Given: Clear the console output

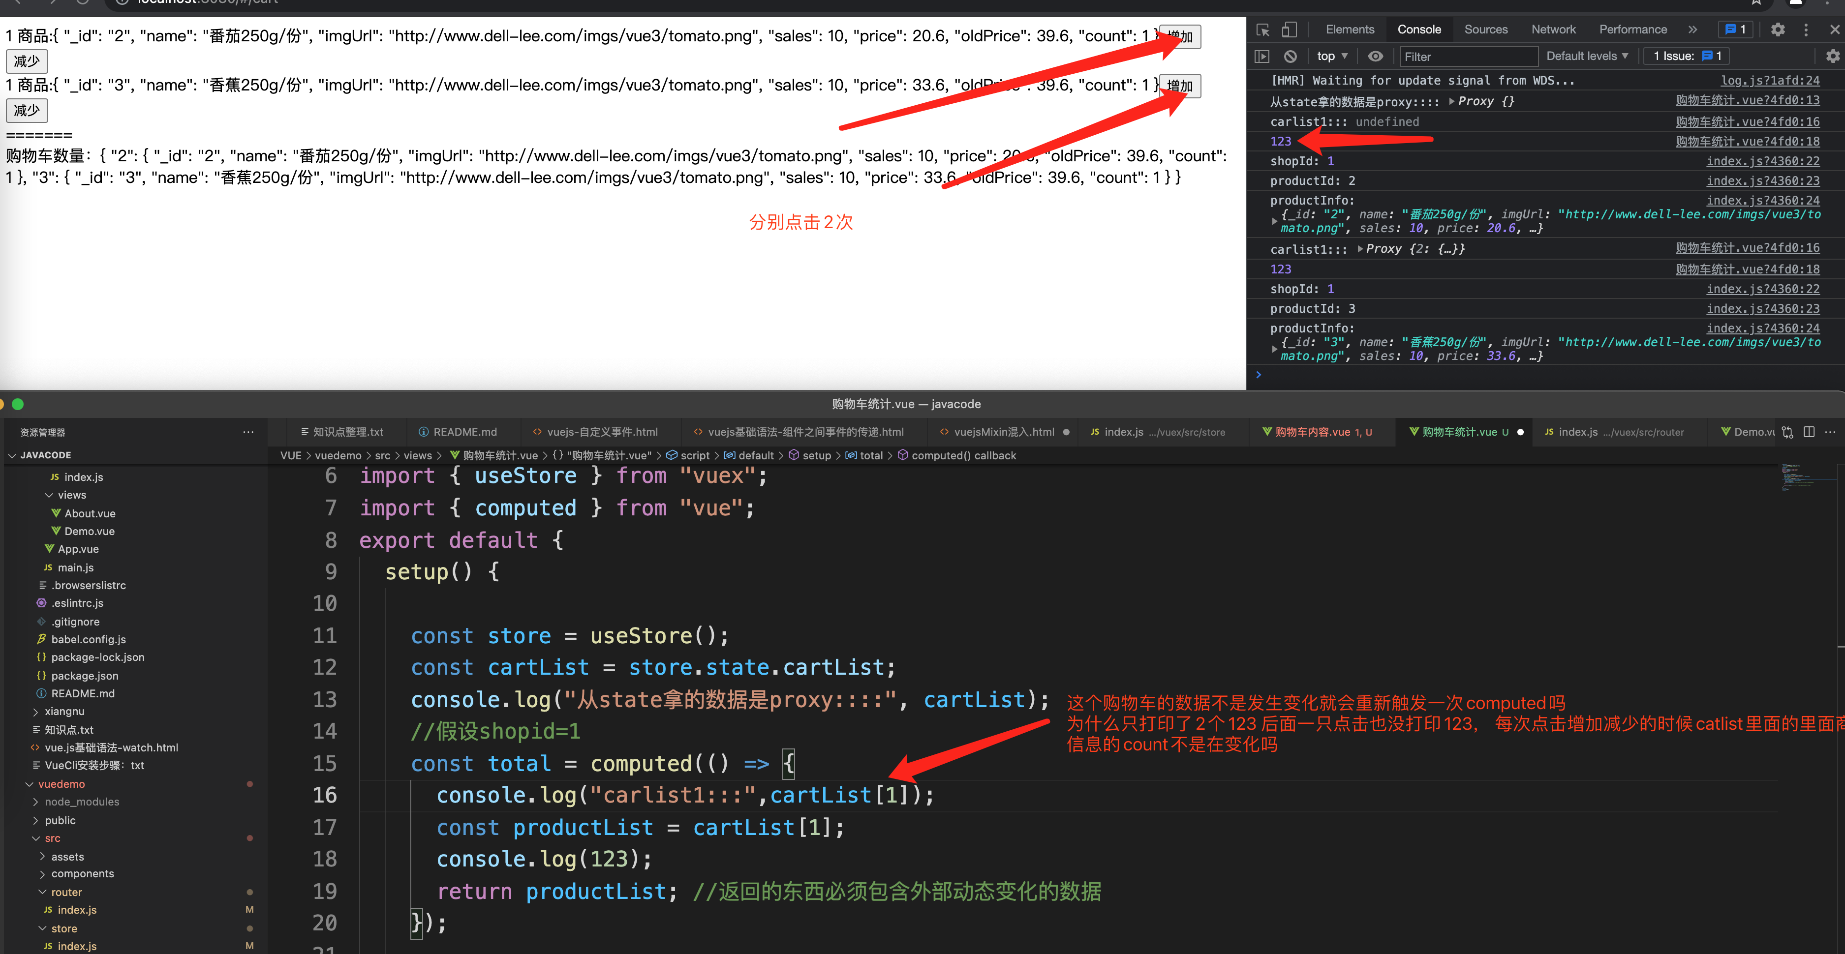Looking at the screenshot, I should point(1290,56).
